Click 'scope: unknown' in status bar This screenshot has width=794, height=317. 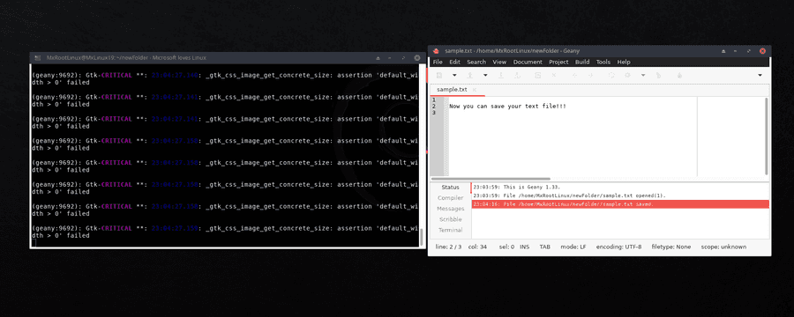pyautogui.click(x=723, y=247)
